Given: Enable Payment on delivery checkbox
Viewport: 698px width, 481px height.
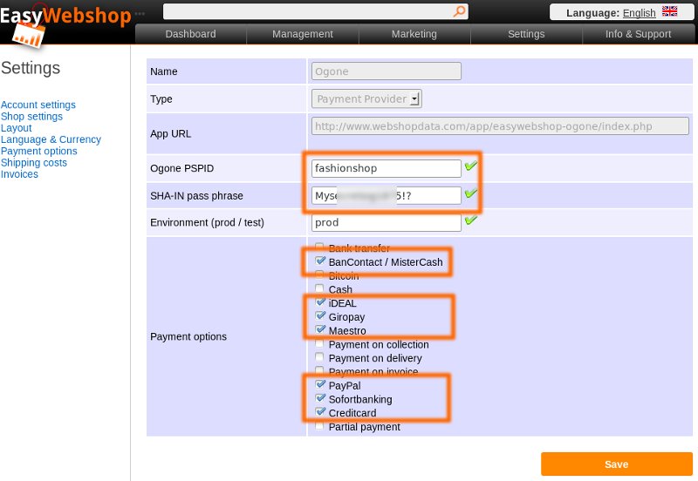Looking at the screenshot, I should coord(319,357).
